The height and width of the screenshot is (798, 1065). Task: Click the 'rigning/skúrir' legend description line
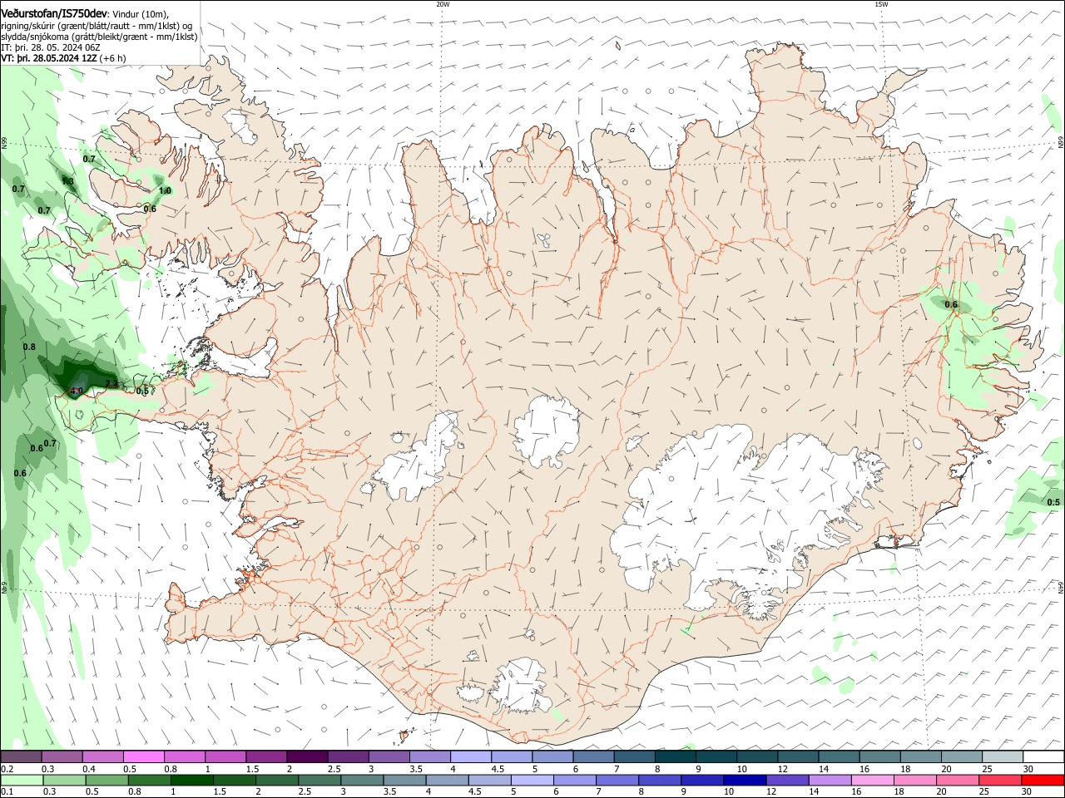coord(97,26)
